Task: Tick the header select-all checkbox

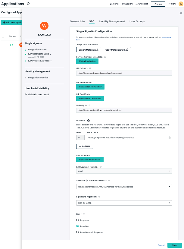Action: [x=3, y=36]
